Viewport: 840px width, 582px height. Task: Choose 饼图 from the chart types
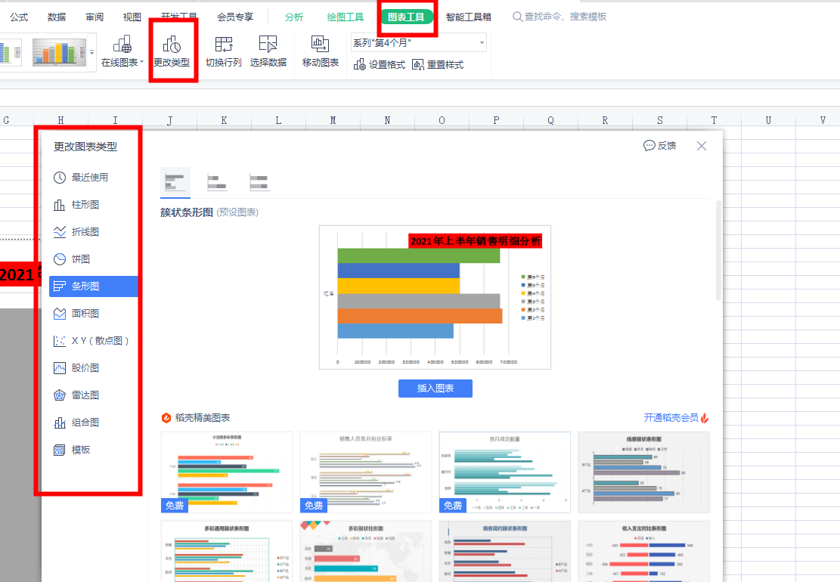pyautogui.click(x=80, y=259)
